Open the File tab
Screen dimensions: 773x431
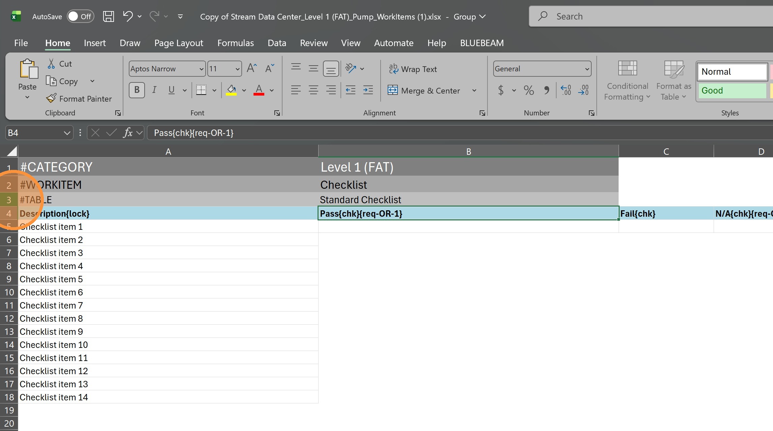(21, 43)
